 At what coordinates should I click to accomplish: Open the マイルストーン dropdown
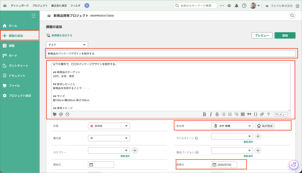(232, 136)
